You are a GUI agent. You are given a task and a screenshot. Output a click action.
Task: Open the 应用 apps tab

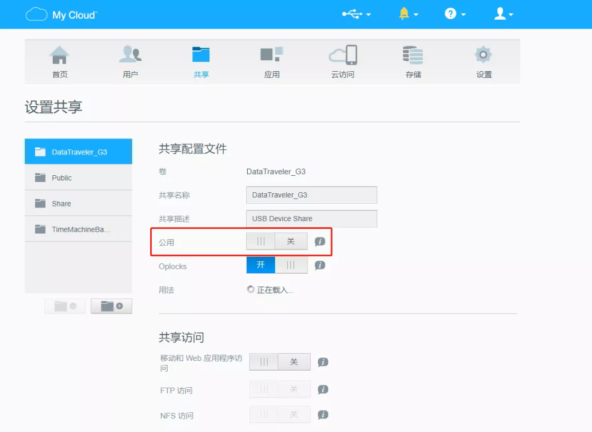point(272,62)
